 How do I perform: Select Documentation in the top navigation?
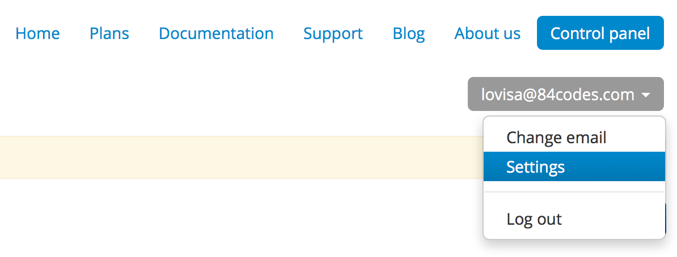pyautogui.click(x=216, y=33)
